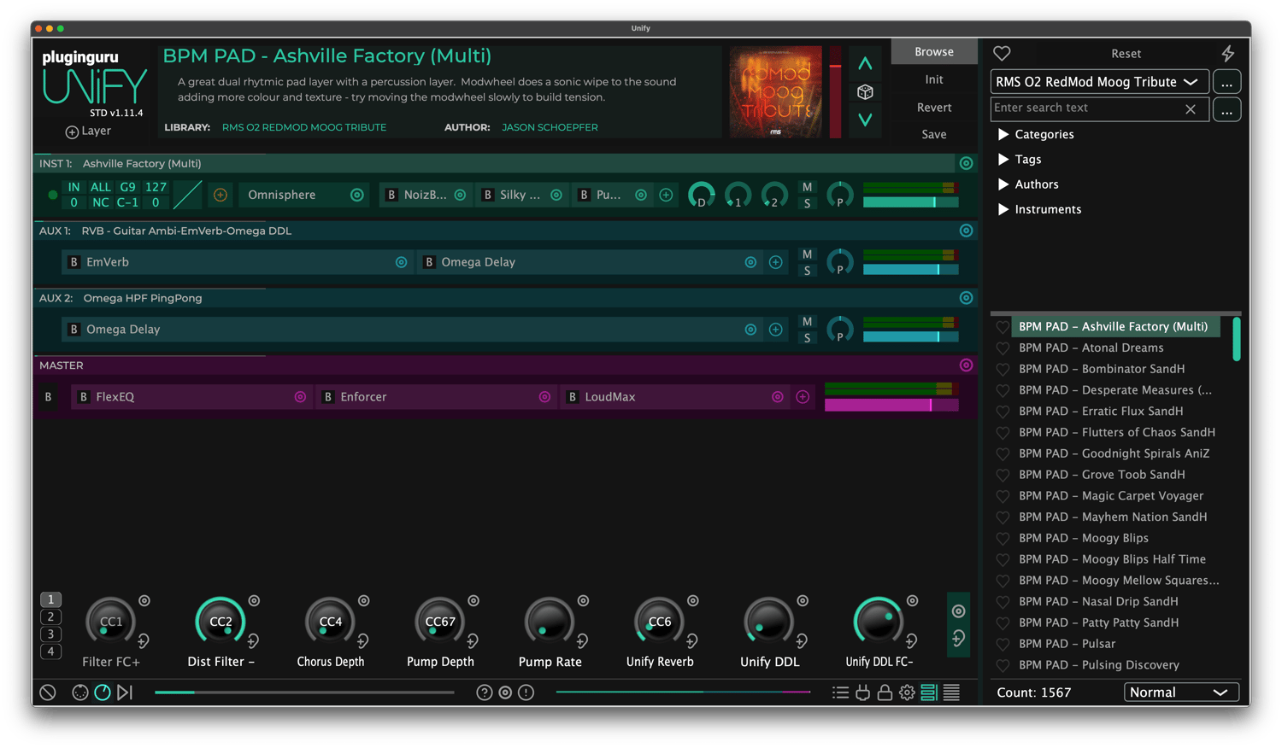The image size is (1282, 748).
Task: Click the transport play icon in footer
Action: click(125, 692)
